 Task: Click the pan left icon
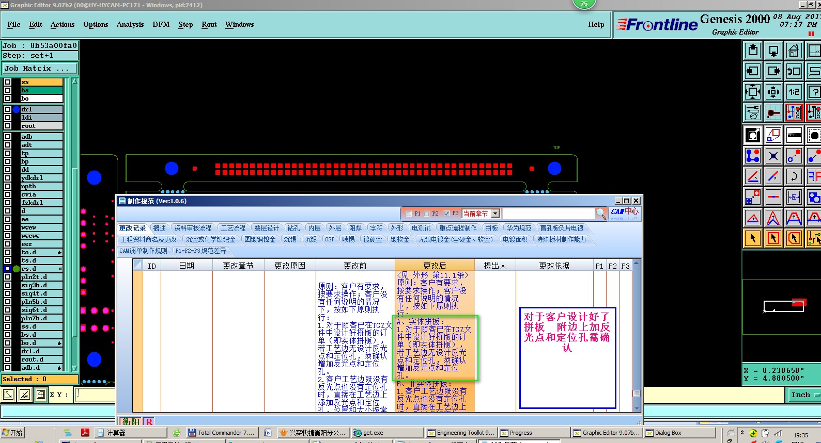[x=753, y=71]
